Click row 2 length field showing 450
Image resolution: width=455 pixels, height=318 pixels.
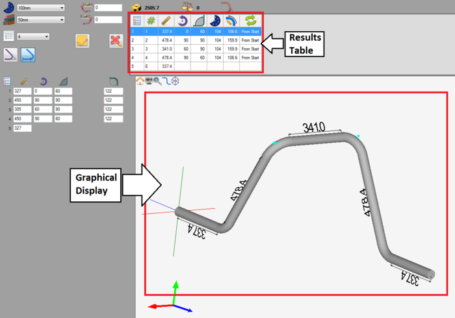point(22,100)
